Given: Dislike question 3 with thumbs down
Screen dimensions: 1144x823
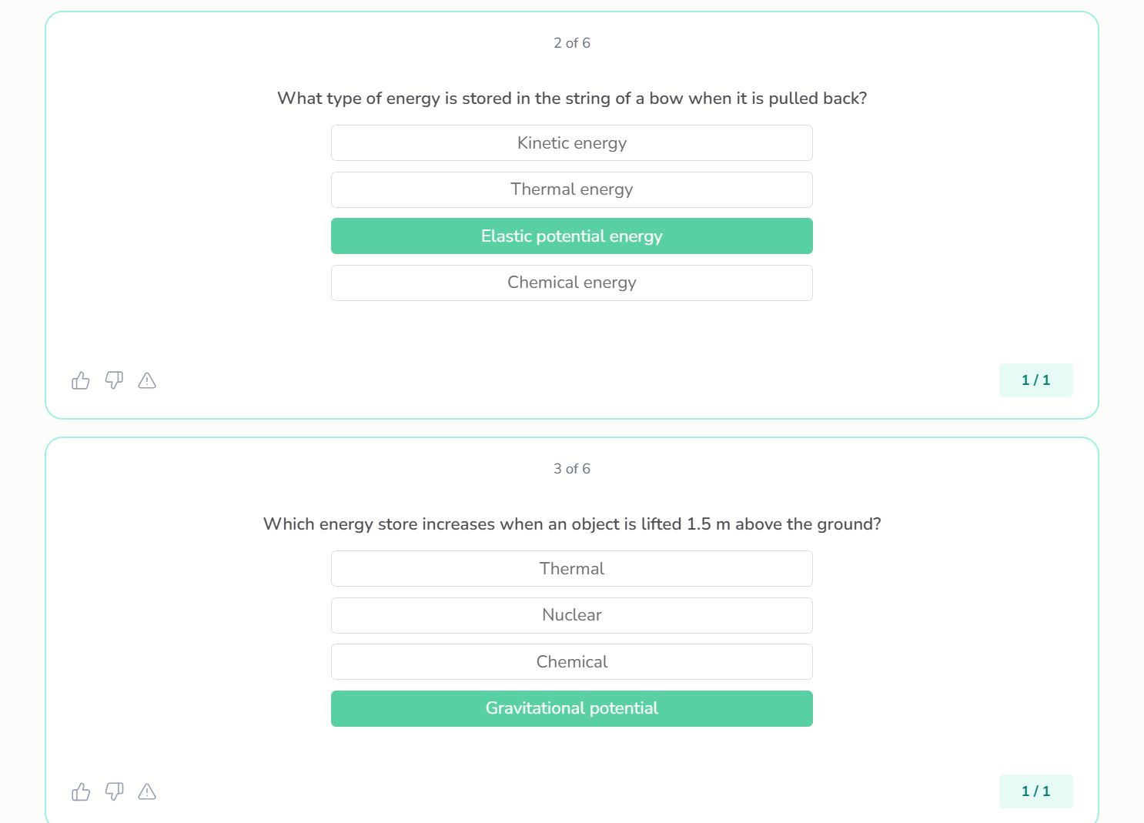Looking at the screenshot, I should click(114, 791).
